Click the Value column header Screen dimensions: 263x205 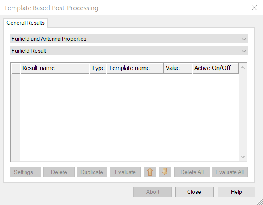[178, 68]
